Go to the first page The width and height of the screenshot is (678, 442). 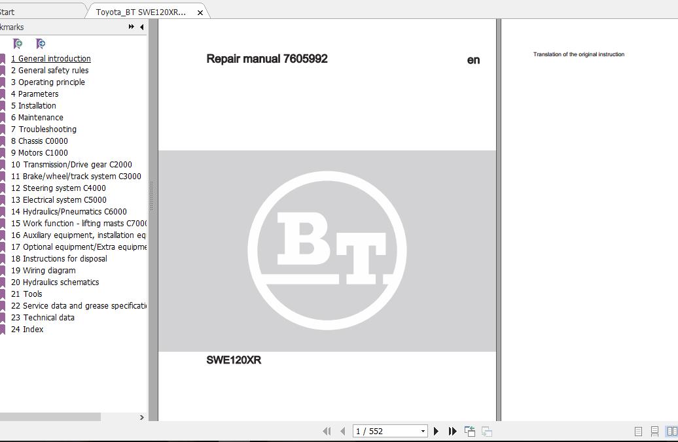327,431
